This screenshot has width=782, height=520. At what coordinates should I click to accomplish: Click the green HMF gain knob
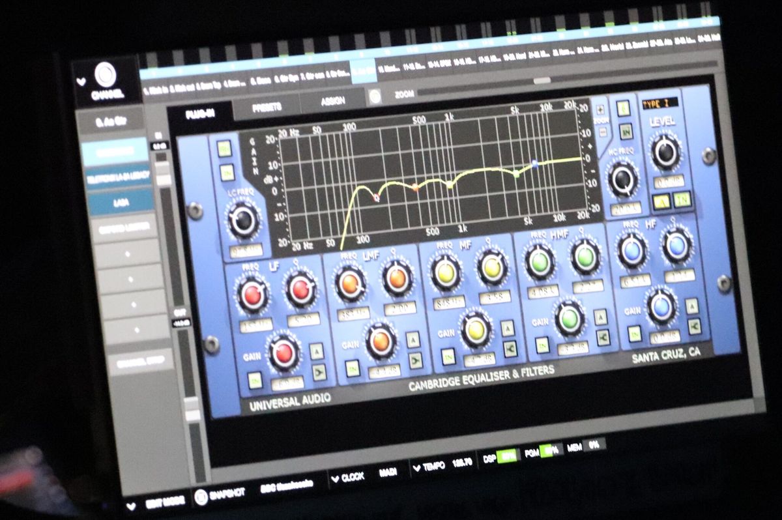click(x=570, y=317)
